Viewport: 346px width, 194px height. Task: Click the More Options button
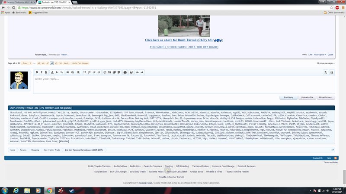[x=326, y=97]
